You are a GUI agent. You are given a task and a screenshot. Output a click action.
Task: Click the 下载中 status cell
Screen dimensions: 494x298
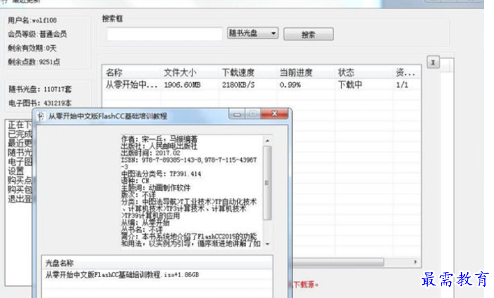click(x=350, y=85)
